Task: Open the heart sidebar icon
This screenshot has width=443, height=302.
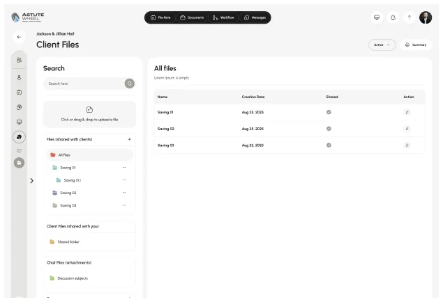Action: point(19,151)
